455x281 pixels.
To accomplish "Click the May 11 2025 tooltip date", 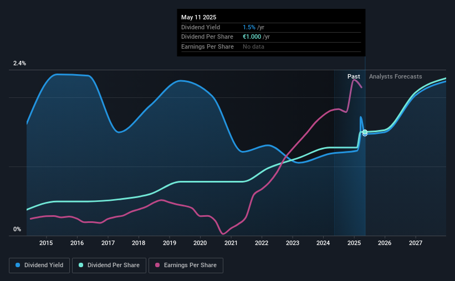I will point(199,17).
